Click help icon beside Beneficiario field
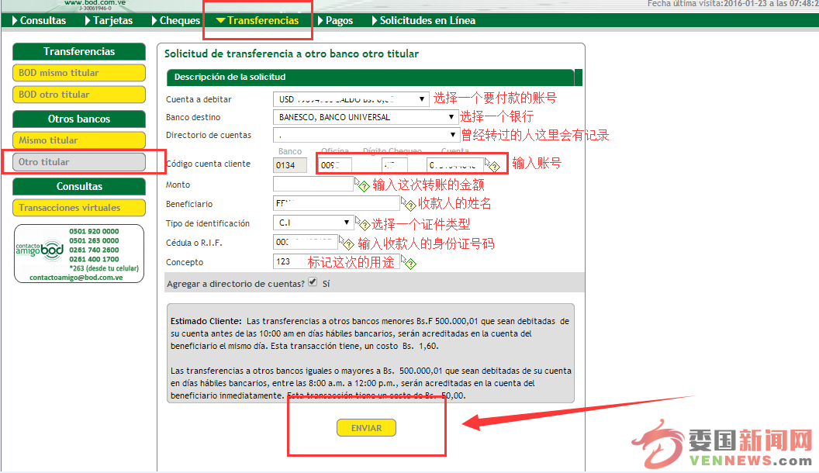819x473 pixels. pos(409,204)
